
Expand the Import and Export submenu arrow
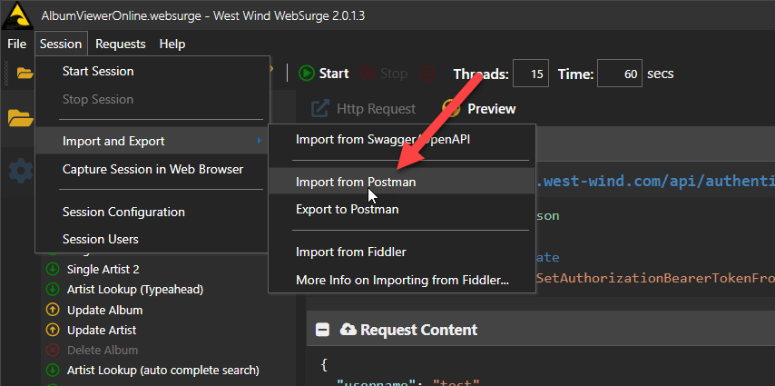259,141
